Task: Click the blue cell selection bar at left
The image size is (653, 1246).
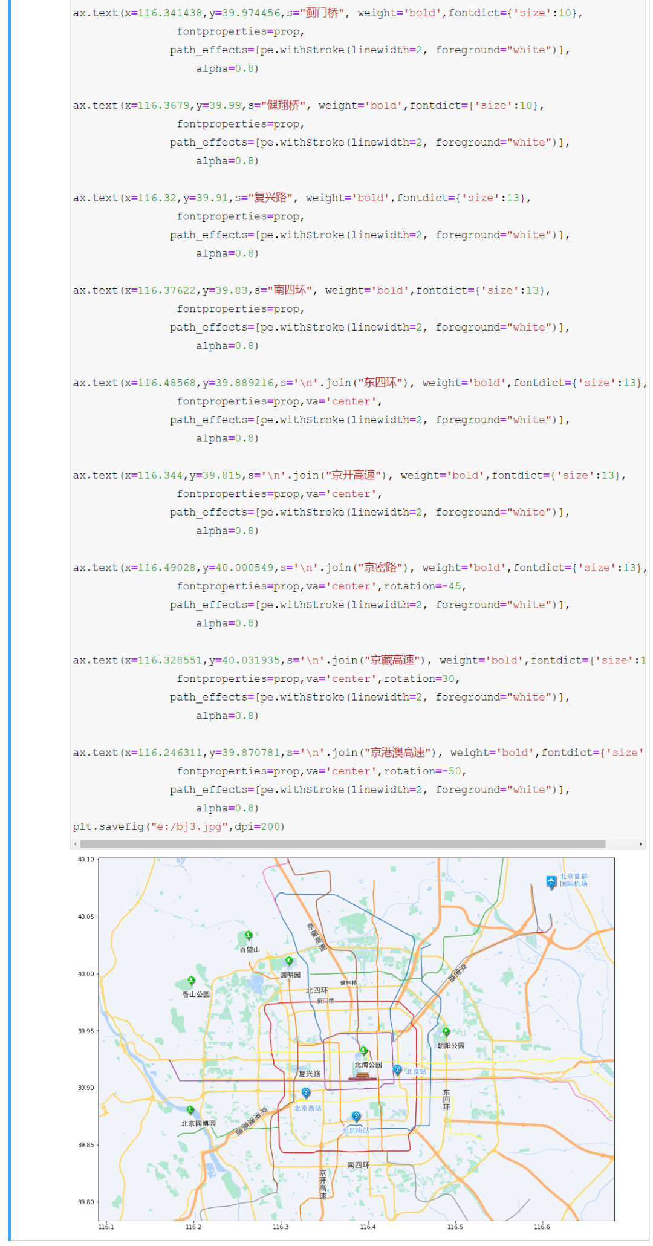Action: click(10, 605)
